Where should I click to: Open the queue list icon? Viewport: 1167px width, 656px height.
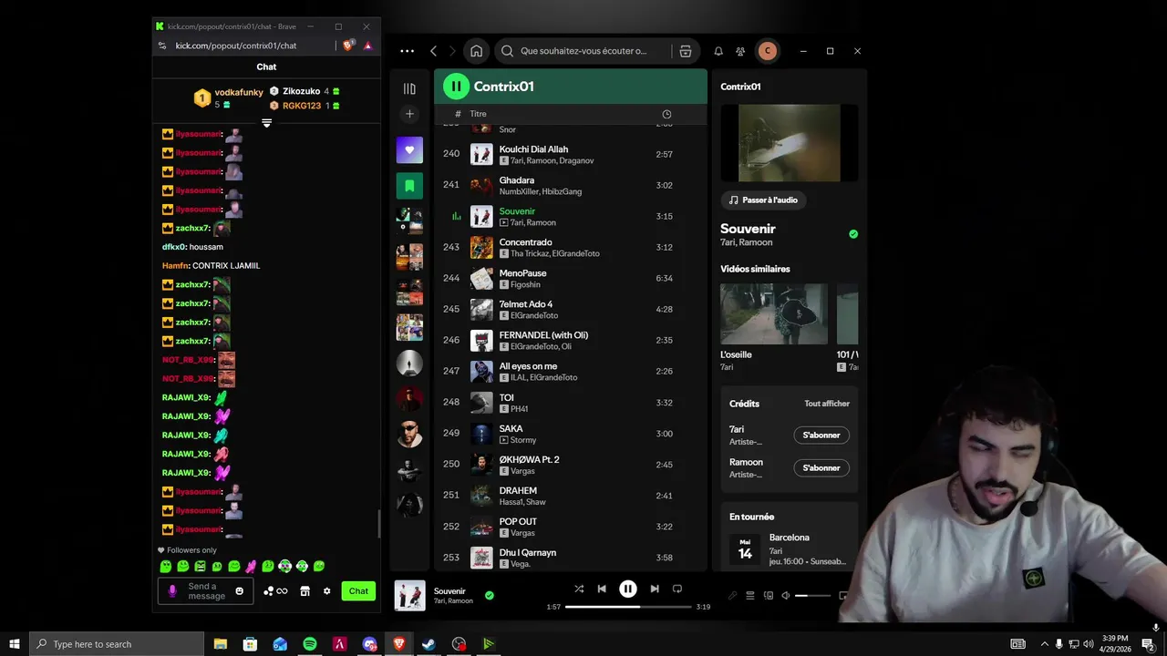[x=750, y=596]
